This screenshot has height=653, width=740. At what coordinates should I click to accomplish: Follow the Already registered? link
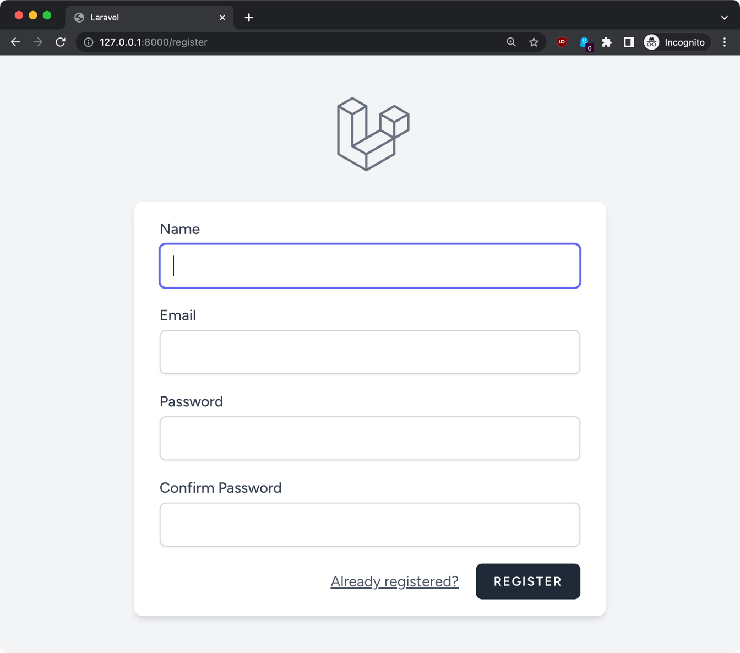(394, 581)
